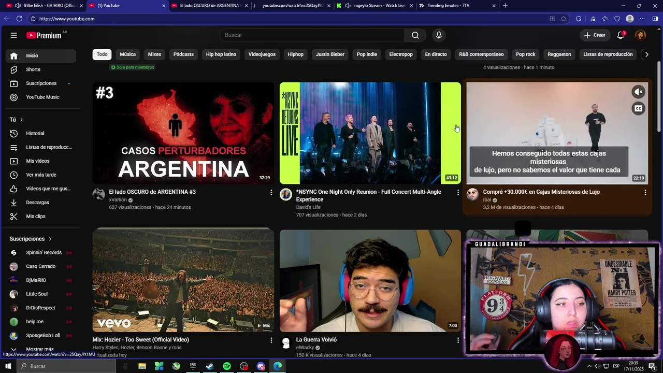
Task: Open Mis videos in the sidebar
Action: coord(41,161)
